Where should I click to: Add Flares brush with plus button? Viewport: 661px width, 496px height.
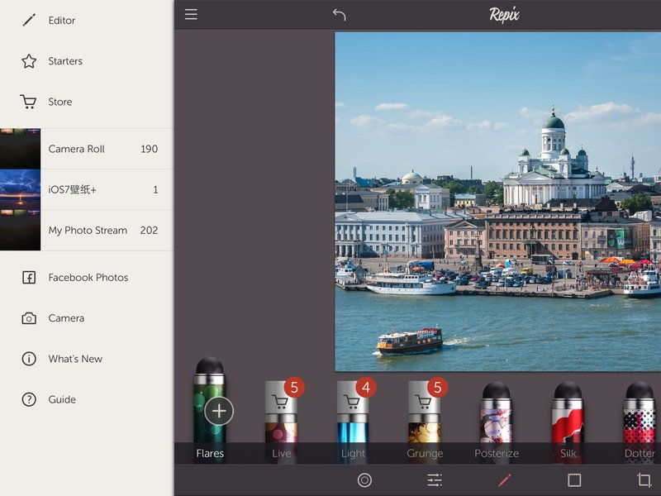click(219, 411)
